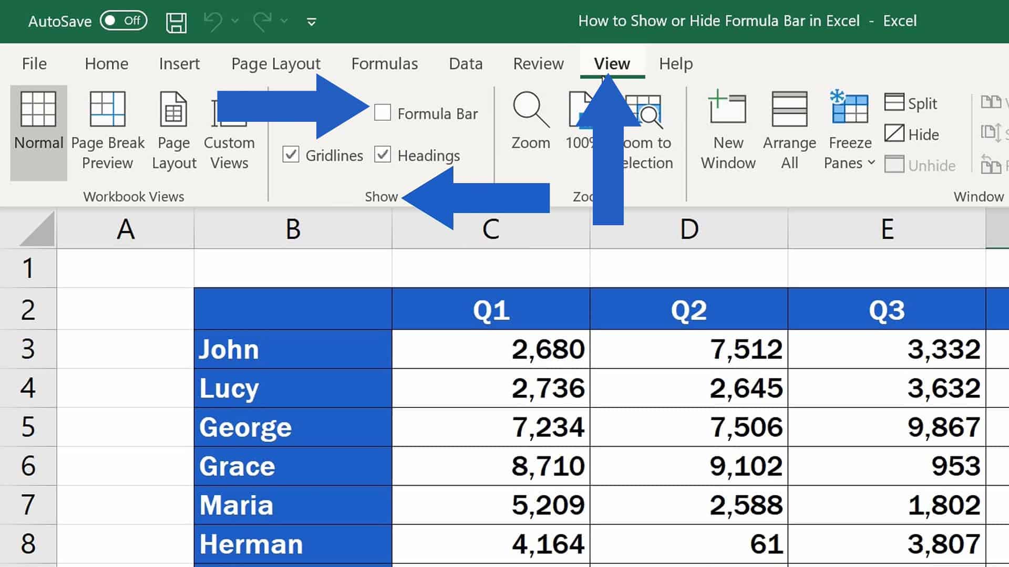Open the File menu
Image resolution: width=1009 pixels, height=567 pixels.
[x=34, y=63]
